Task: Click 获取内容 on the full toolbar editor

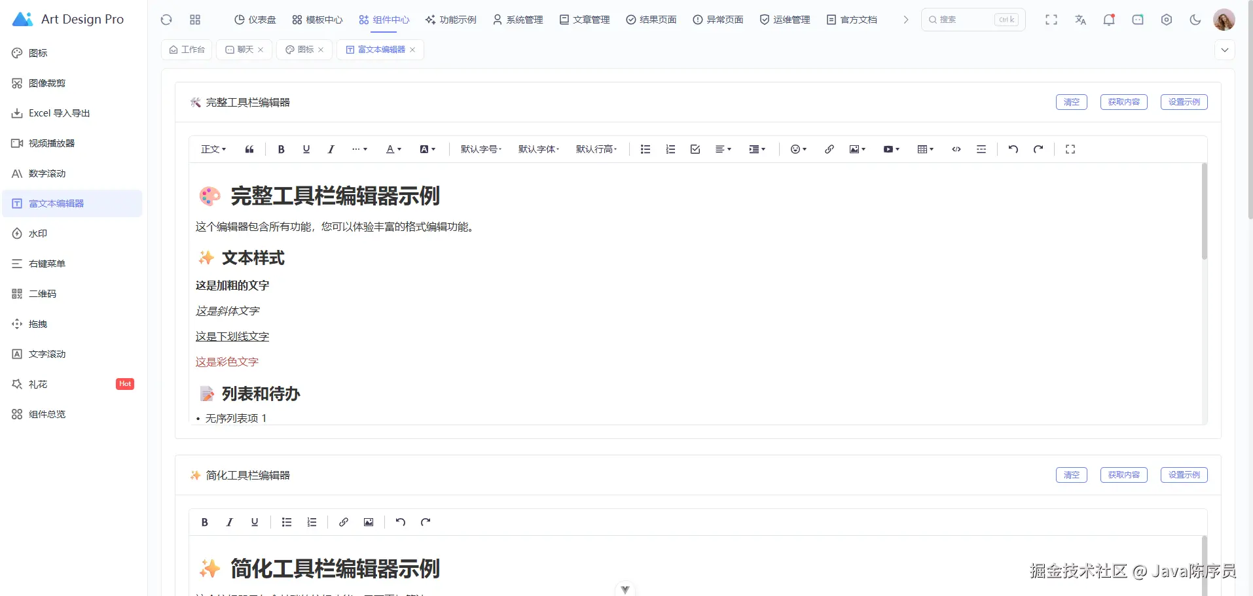Action: [1123, 102]
